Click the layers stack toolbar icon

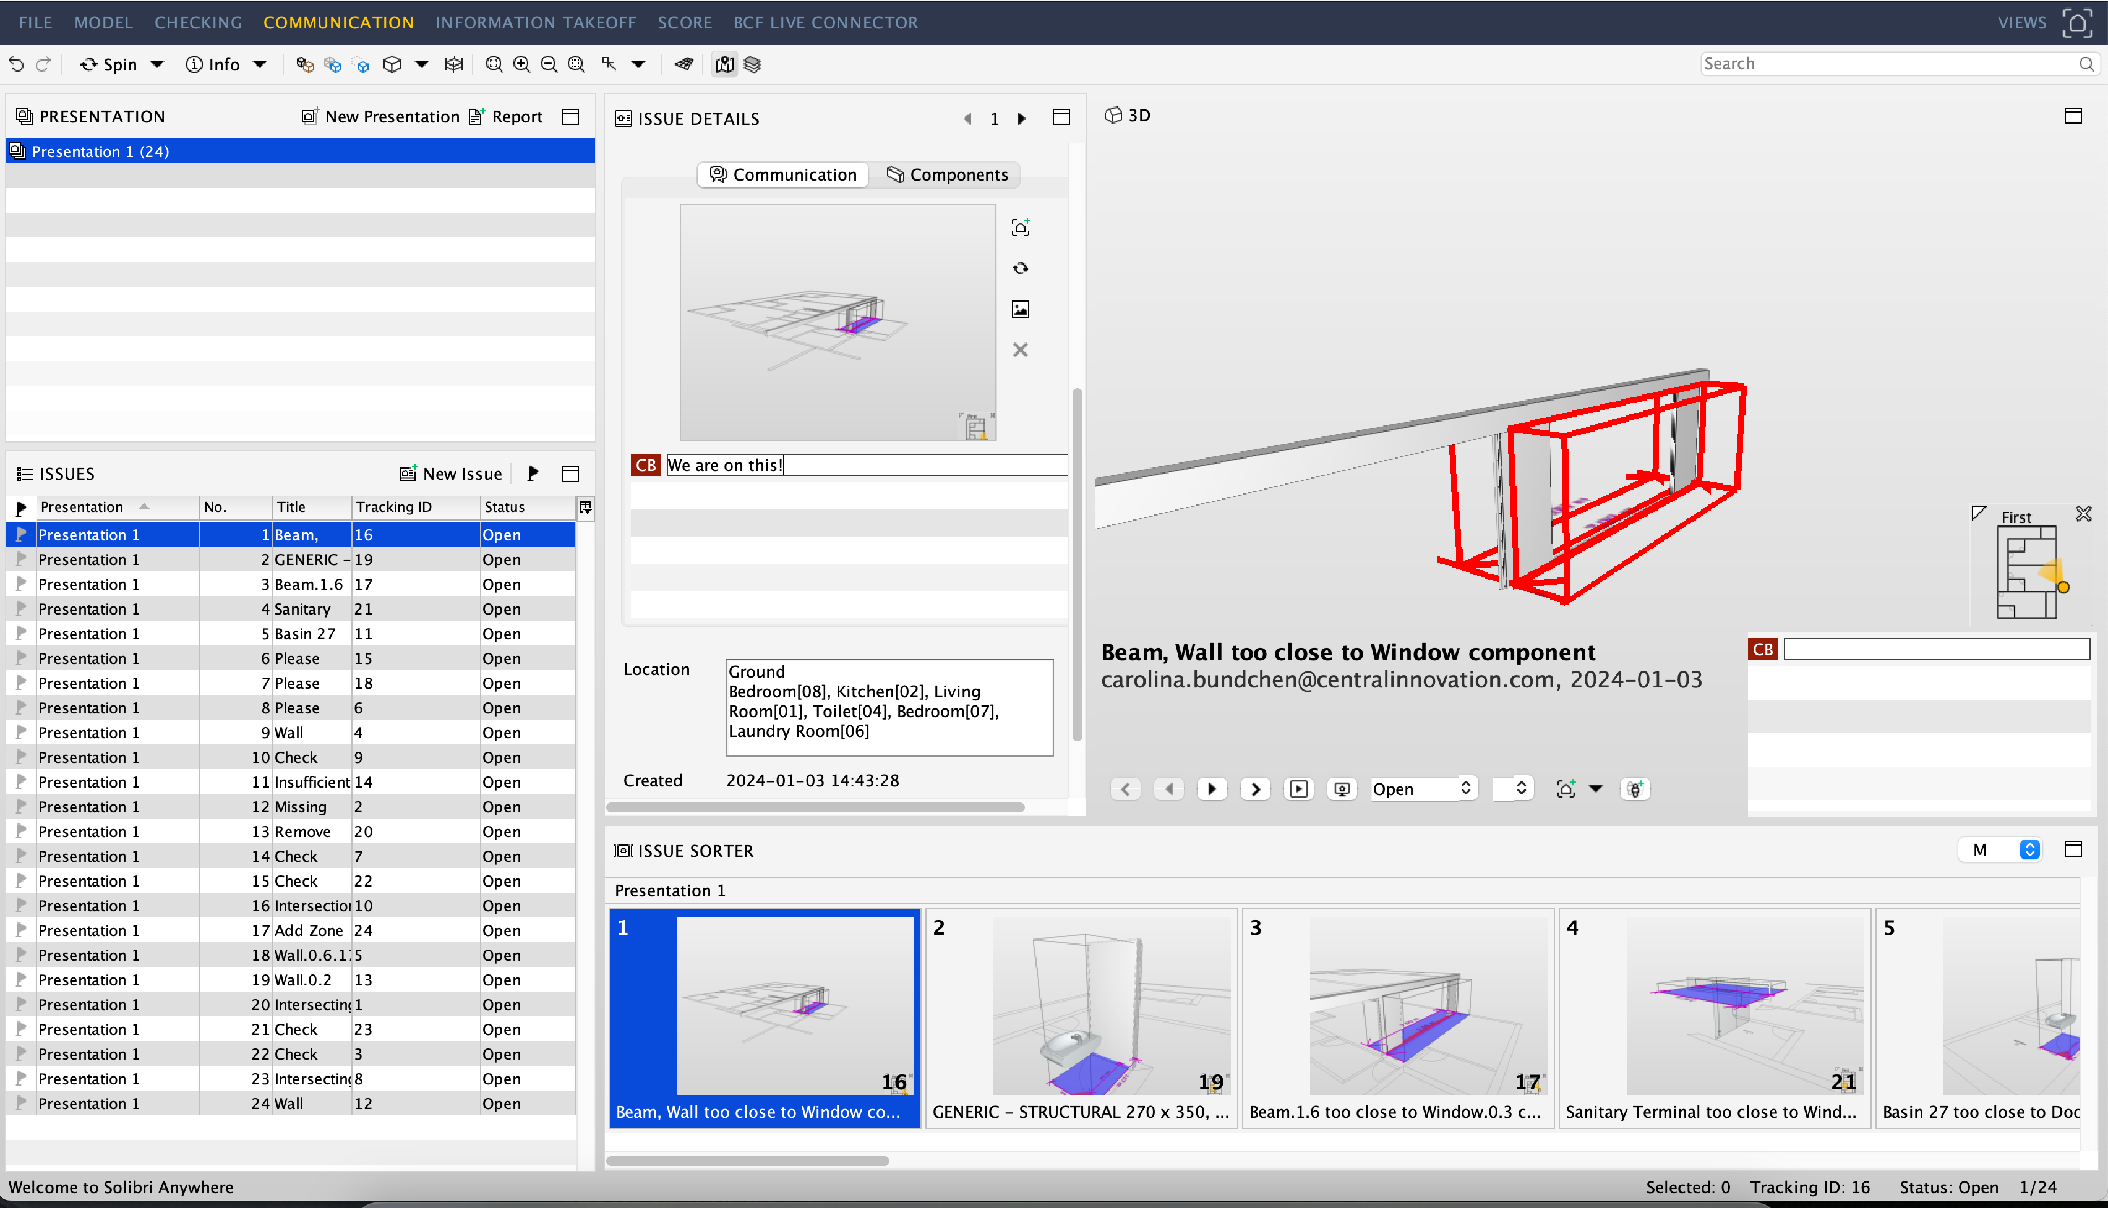(752, 64)
